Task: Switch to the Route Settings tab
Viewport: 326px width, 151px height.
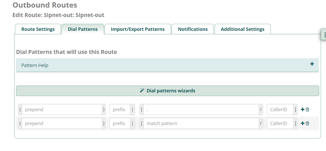Action: tap(38, 29)
